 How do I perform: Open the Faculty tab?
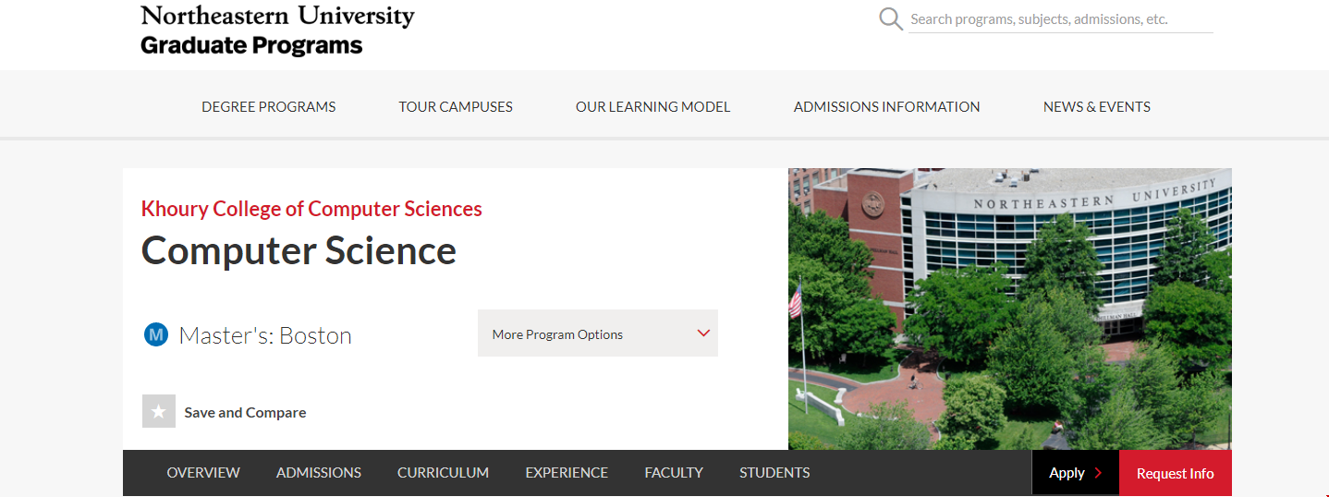pos(674,472)
